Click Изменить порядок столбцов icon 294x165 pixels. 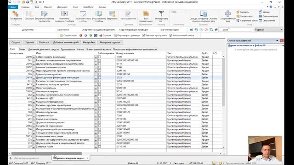tap(64, 14)
